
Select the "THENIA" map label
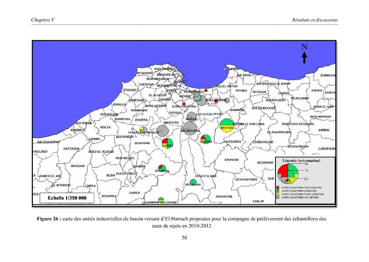click(x=317, y=91)
